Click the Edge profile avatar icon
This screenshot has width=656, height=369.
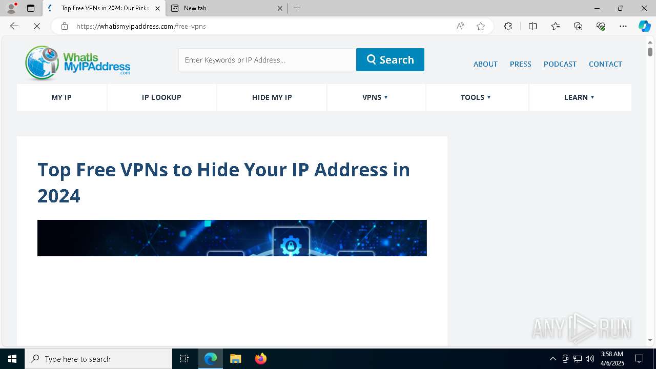pos(11,8)
